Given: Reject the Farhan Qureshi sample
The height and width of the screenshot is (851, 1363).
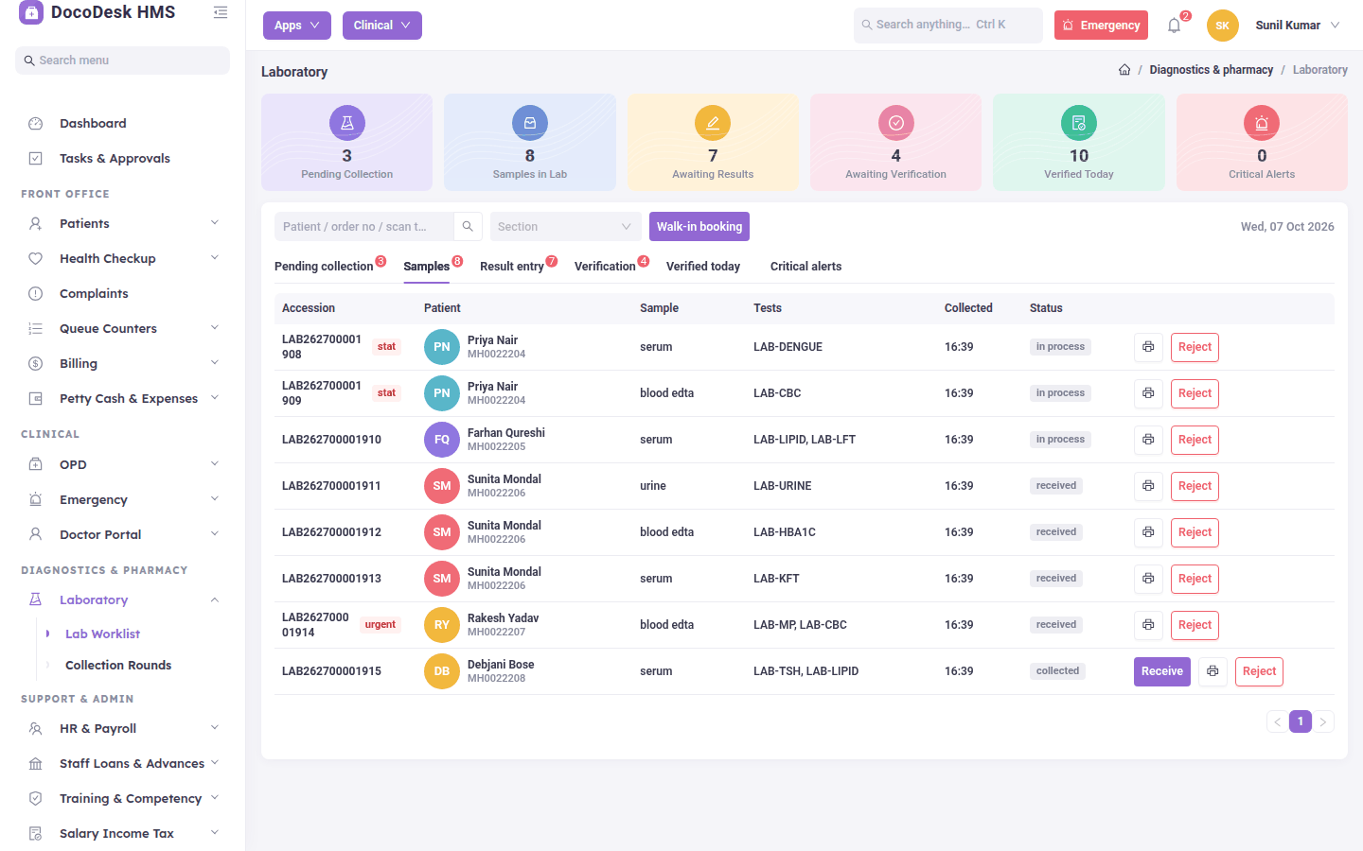Looking at the screenshot, I should [1195, 440].
